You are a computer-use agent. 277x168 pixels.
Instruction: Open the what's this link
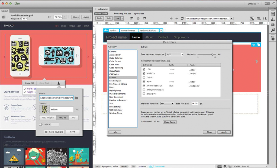pyautogui.click(x=165, y=61)
